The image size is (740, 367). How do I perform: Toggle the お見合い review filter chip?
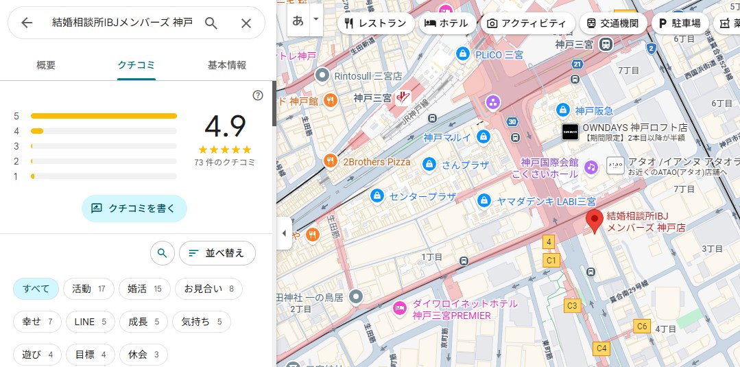tap(208, 289)
